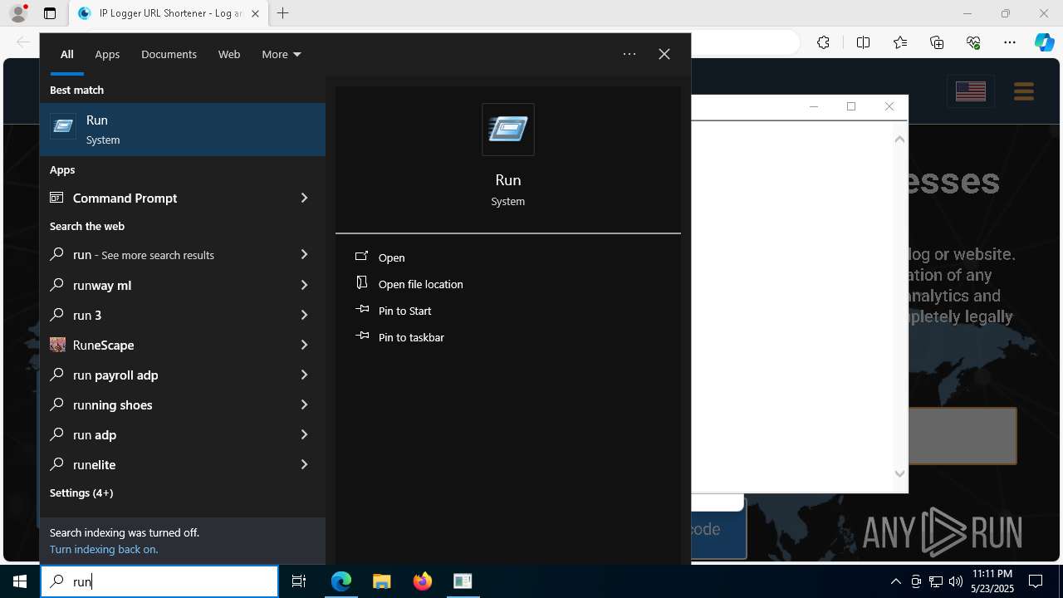
Task: Open the clock showing 11:11 PM
Action: click(x=992, y=581)
